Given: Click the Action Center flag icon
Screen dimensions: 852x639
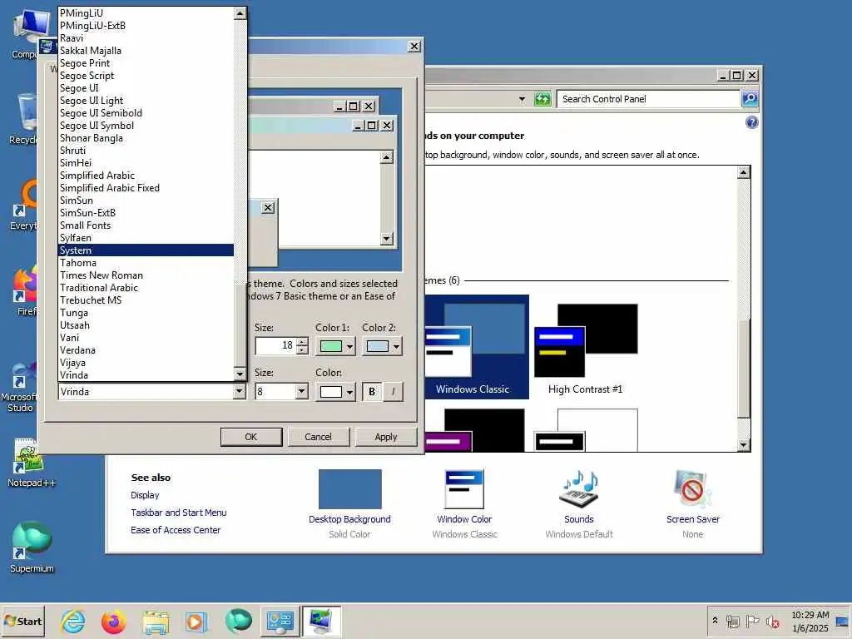Looking at the screenshot, I should coord(752,621).
